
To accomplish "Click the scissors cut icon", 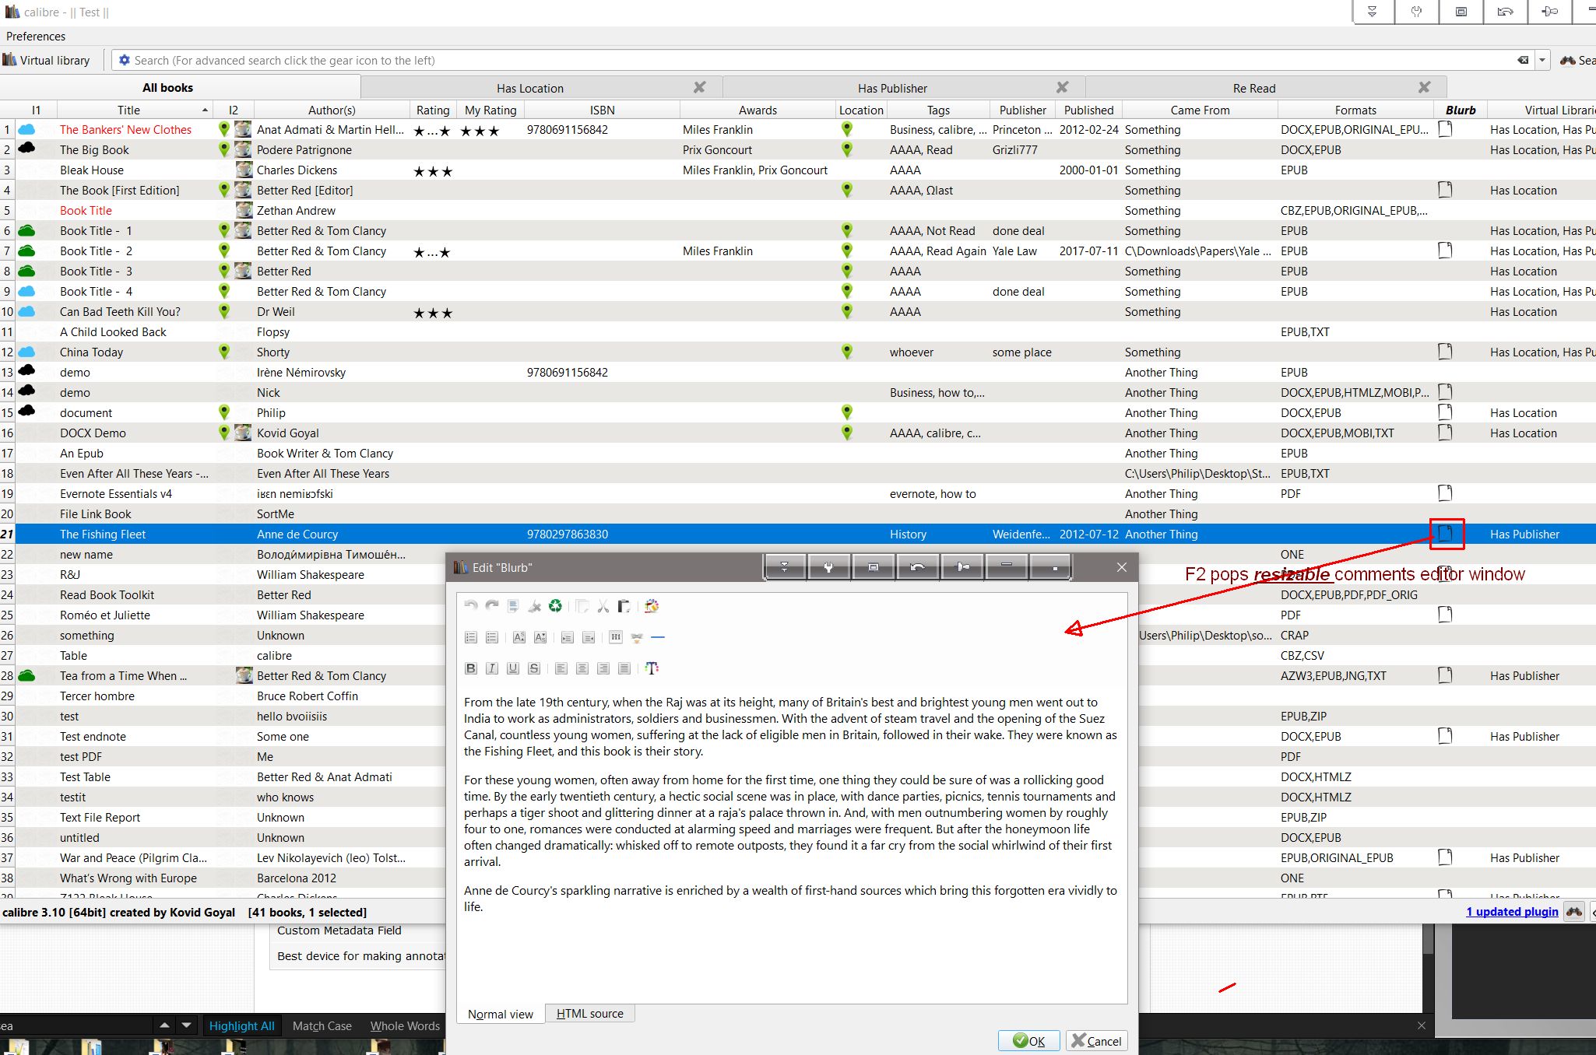I will click(603, 606).
